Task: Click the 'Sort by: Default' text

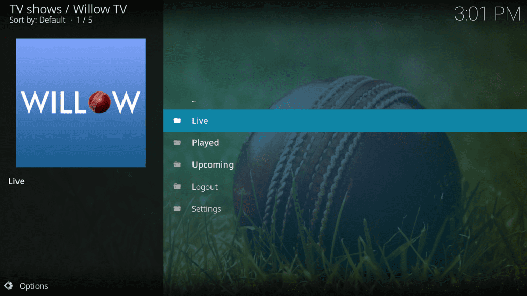Action: [38, 20]
